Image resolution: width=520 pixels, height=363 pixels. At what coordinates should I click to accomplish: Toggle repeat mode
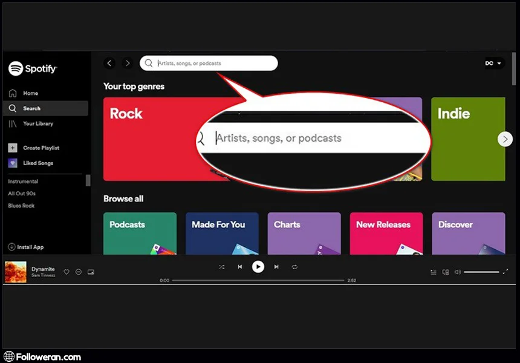[x=294, y=267]
